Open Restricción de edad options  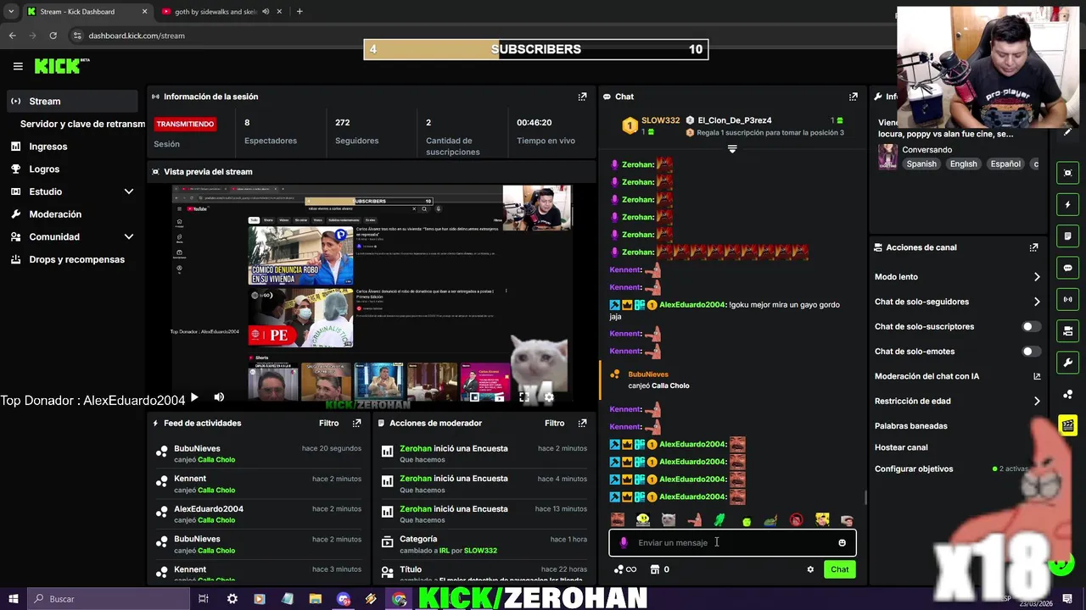click(1037, 401)
